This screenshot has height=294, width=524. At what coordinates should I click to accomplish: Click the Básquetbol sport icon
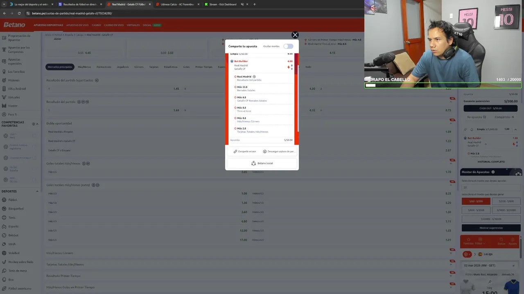click(x=4, y=209)
